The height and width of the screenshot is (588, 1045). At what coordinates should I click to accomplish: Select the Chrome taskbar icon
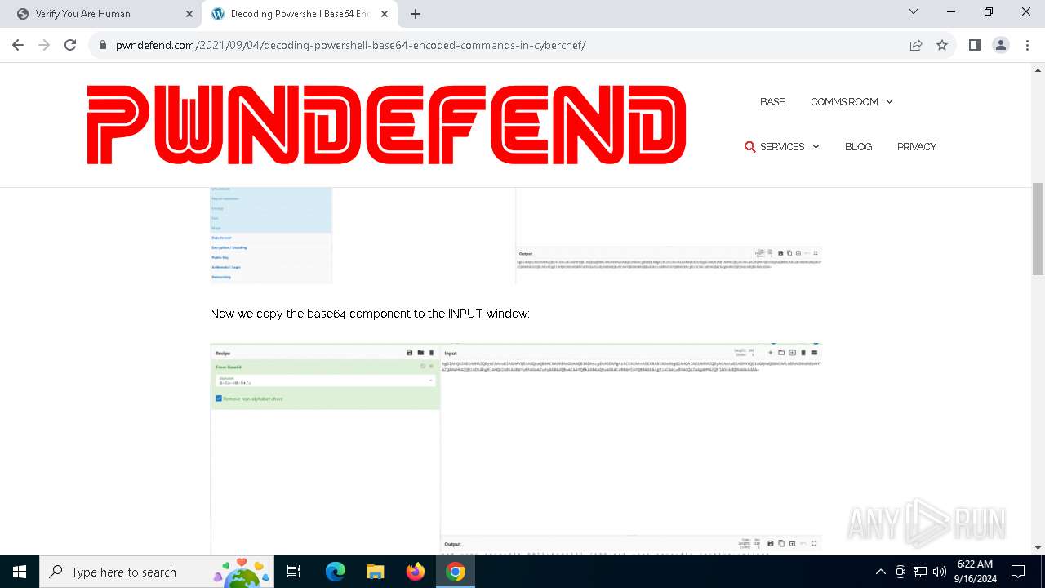tap(456, 572)
